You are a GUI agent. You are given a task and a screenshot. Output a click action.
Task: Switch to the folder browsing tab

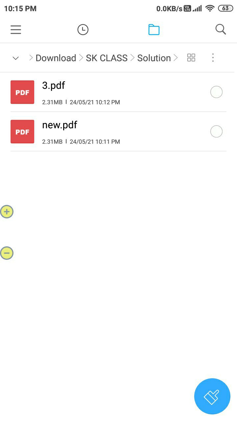pos(154,30)
